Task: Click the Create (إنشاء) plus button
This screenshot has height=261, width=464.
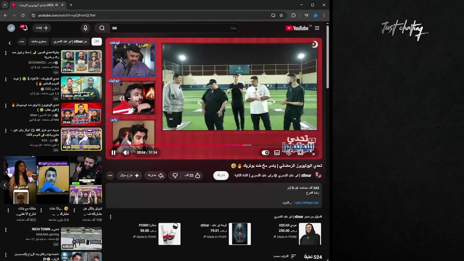Action: point(42,28)
